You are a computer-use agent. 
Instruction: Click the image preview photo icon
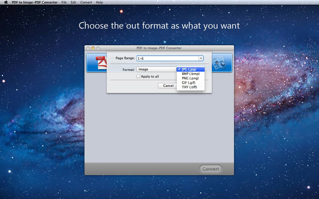[x=219, y=63]
